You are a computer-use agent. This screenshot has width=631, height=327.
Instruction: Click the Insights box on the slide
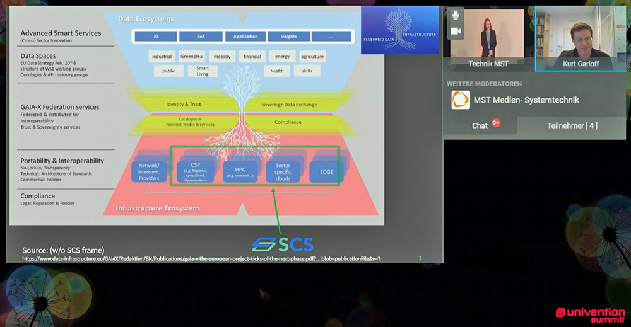288,37
